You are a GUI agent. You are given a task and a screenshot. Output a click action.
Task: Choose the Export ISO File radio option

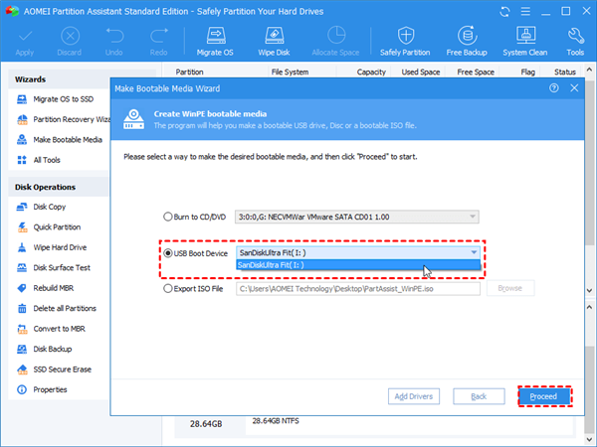pyautogui.click(x=168, y=288)
